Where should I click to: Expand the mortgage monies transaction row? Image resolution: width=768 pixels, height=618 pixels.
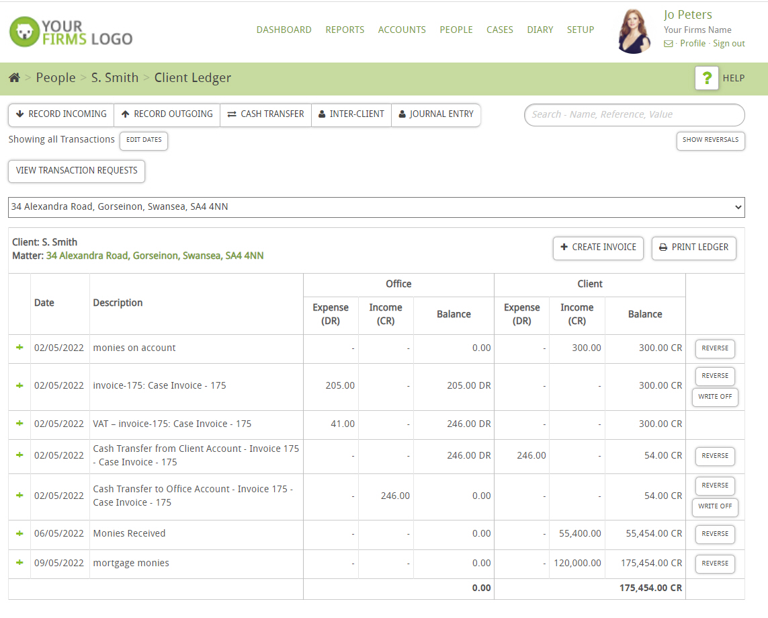point(19,563)
